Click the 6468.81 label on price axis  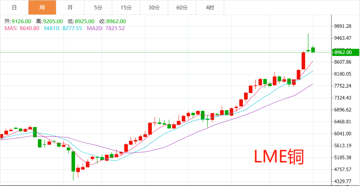click(342, 122)
